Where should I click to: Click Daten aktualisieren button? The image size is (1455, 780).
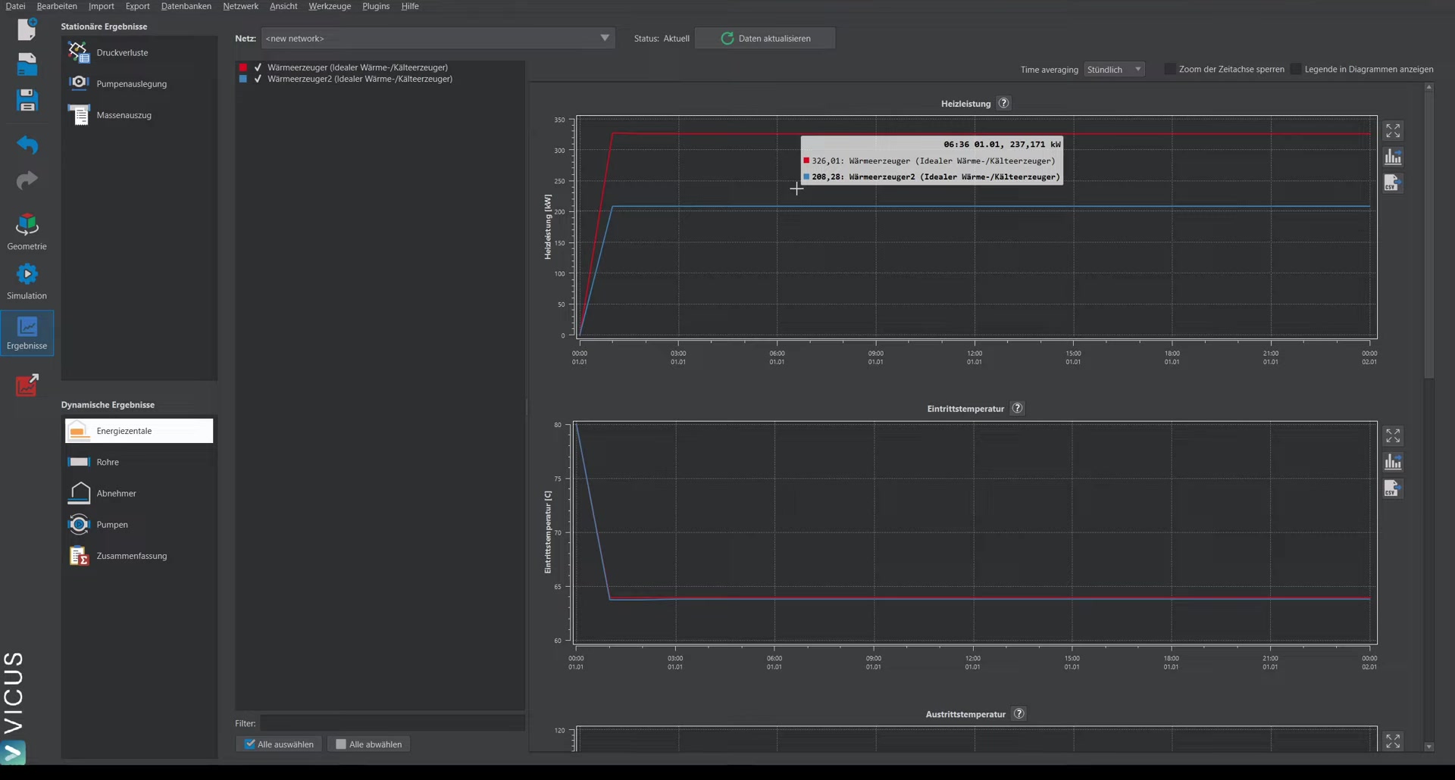pyautogui.click(x=765, y=38)
